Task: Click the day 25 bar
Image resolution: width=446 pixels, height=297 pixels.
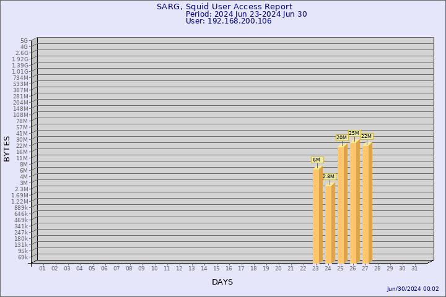Action: [342, 204]
